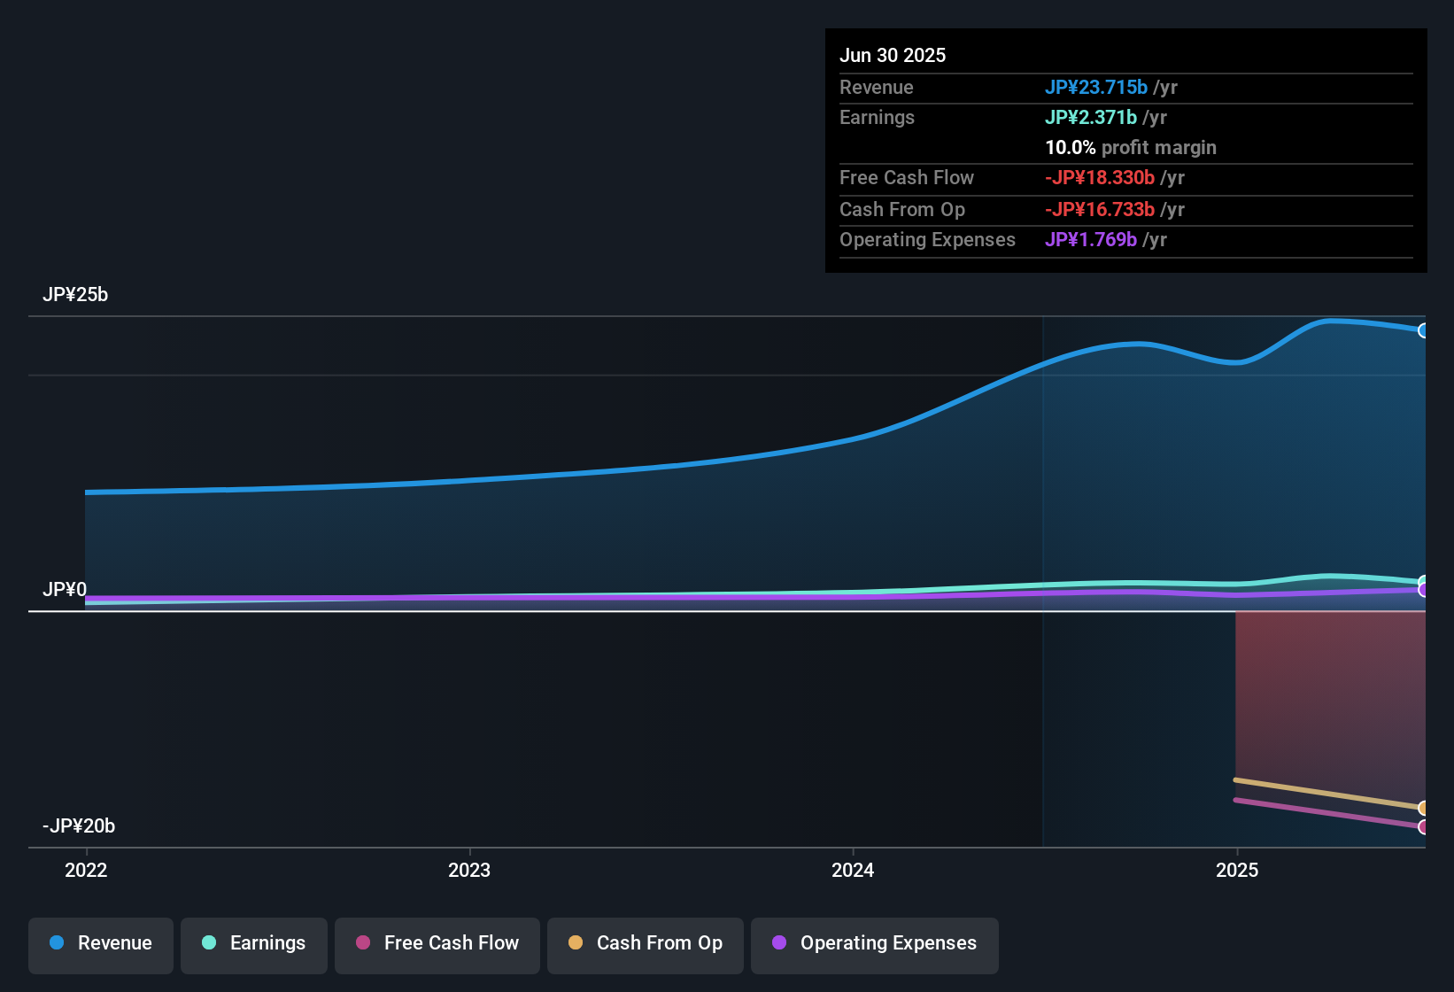The image size is (1454, 992).
Task: Click the 10.0% profit margin text
Action: click(1131, 148)
